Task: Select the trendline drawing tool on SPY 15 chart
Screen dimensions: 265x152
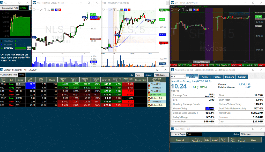Action: (179, 10)
